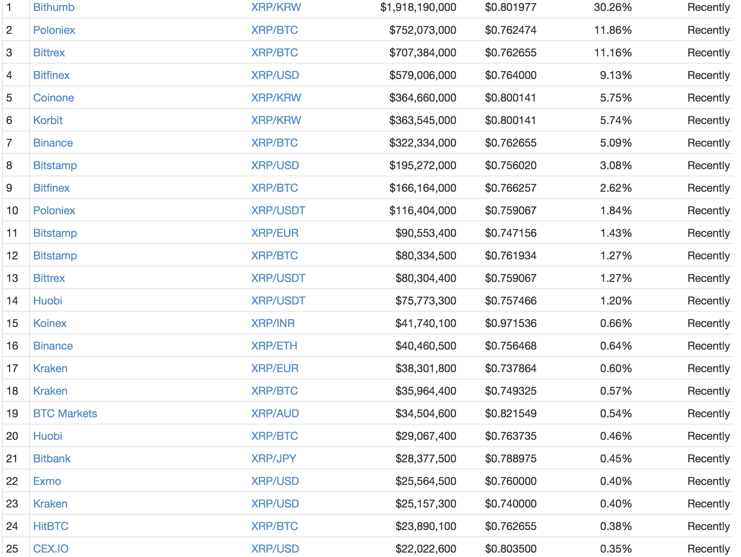This screenshot has width=741, height=557.
Task: Open Bitstamp link in row 12
Action: [x=55, y=255]
